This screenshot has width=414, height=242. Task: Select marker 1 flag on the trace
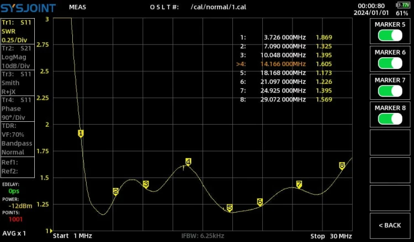(x=81, y=133)
